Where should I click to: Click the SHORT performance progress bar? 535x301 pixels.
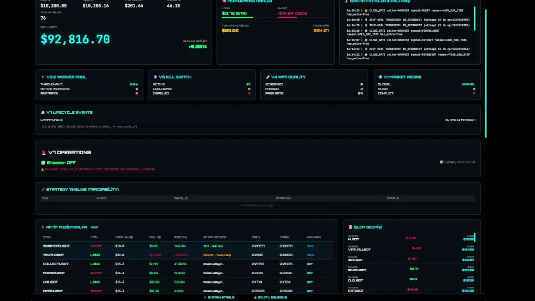click(x=303, y=18)
